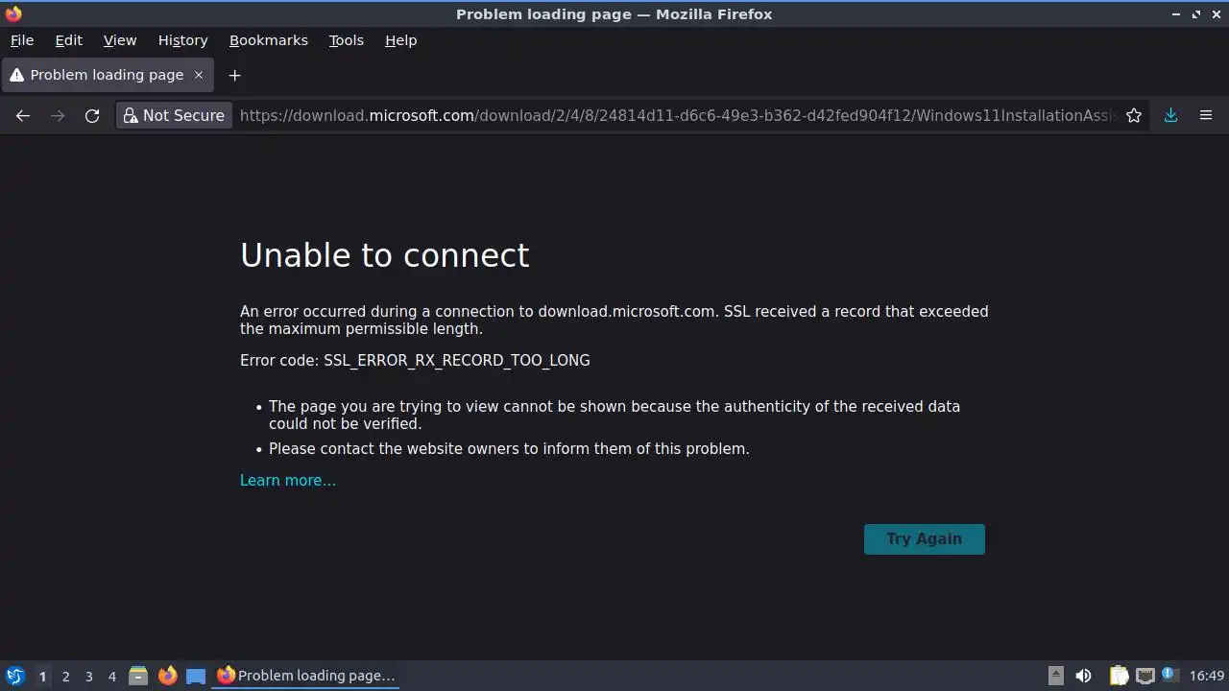Switch to workspace 1
The height and width of the screenshot is (691, 1229).
tap(42, 677)
